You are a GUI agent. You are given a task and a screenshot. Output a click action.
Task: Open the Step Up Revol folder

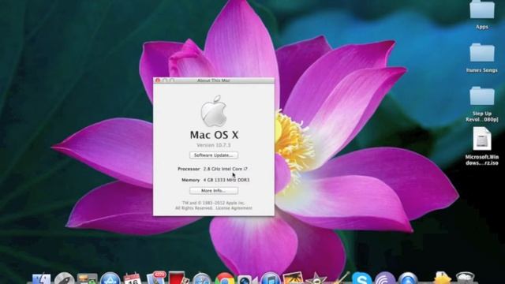click(x=482, y=96)
